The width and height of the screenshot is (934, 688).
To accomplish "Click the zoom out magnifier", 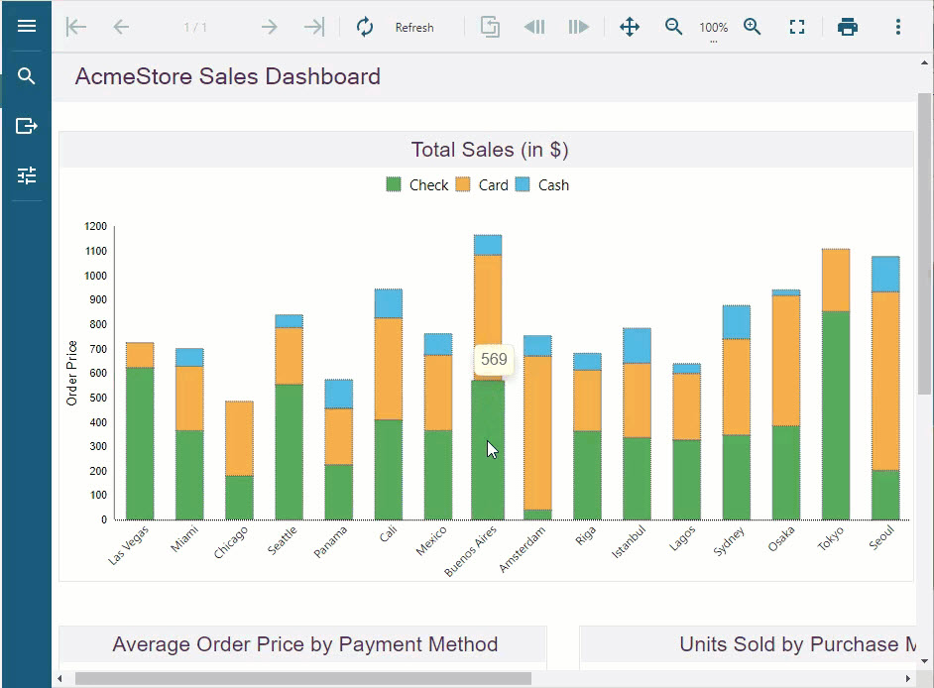I will [673, 27].
